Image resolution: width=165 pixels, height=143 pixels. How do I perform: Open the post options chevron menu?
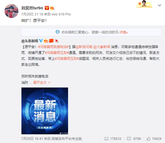pyautogui.click(x=159, y=5)
